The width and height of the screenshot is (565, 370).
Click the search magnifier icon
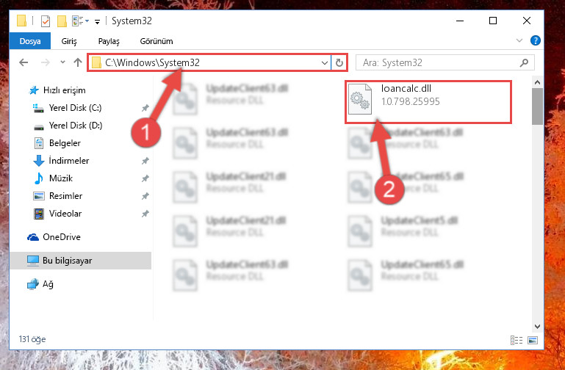(524, 62)
